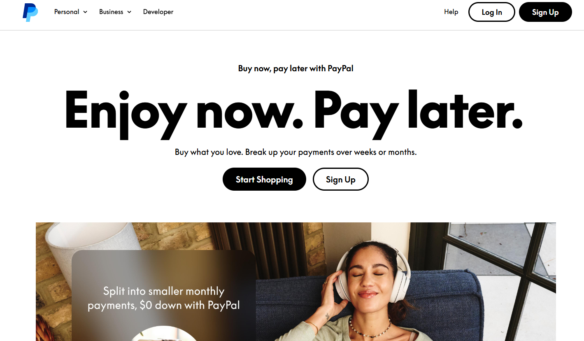
Task: Select the black Sign Up header button
Action: pos(545,12)
